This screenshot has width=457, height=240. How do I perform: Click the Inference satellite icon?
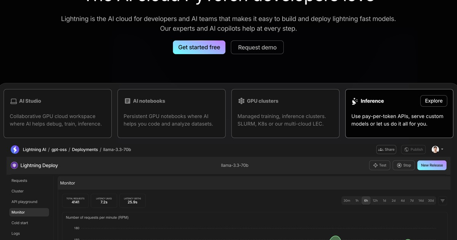pos(355,101)
